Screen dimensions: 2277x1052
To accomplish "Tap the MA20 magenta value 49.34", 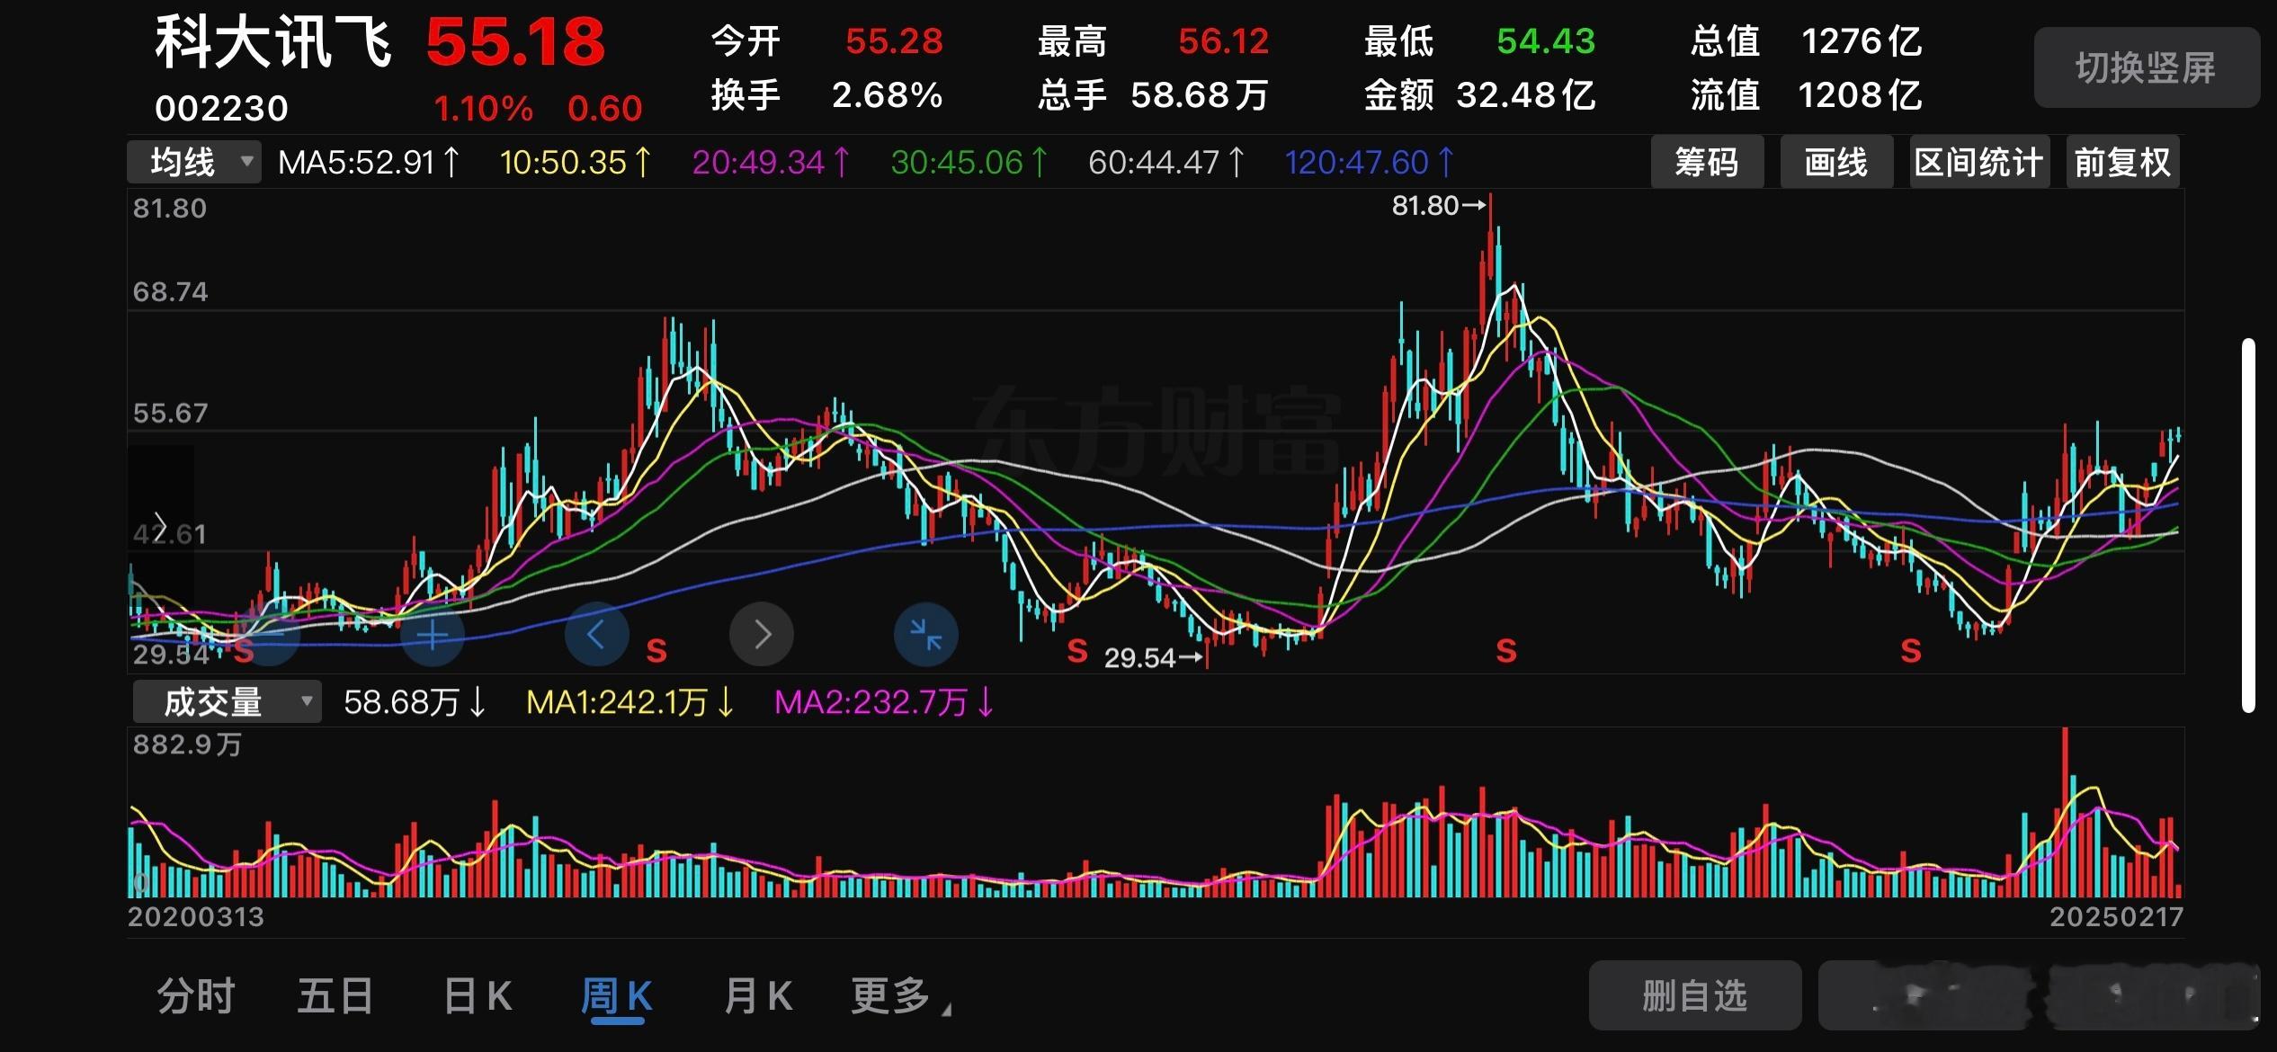I will (x=771, y=163).
